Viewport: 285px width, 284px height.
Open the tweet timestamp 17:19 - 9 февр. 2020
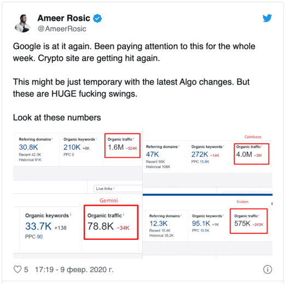74,269
